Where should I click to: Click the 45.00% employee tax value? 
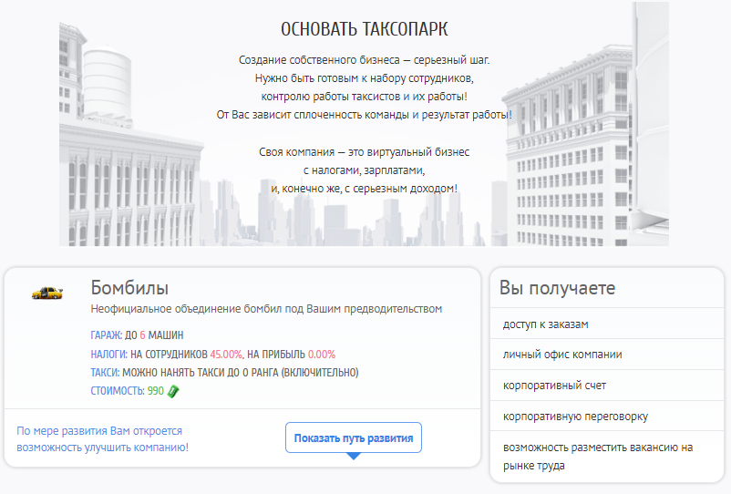pyautogui.click(x=226, y=355)
